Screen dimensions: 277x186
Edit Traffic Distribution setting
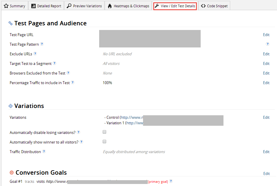coord(266,152)
